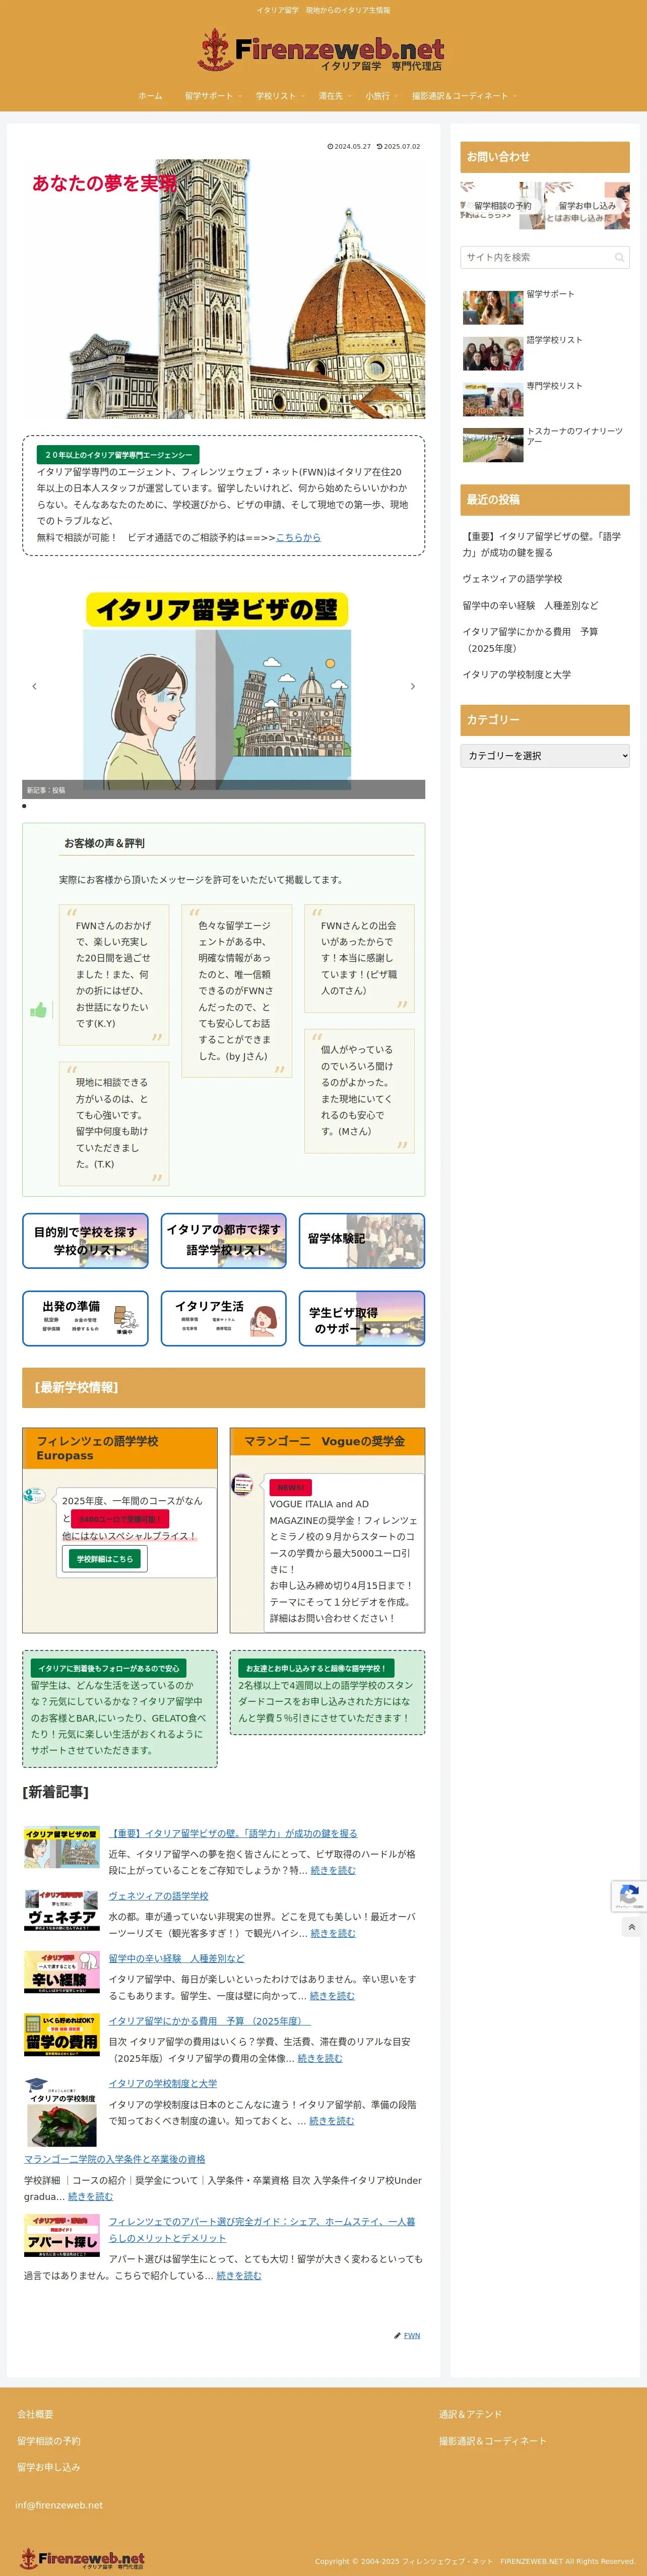Open recent post ヴェネツィアの語学学校 in sidebar
Image resolution: width=647 pixels, height=2576 pixels.
click(512, 579)
